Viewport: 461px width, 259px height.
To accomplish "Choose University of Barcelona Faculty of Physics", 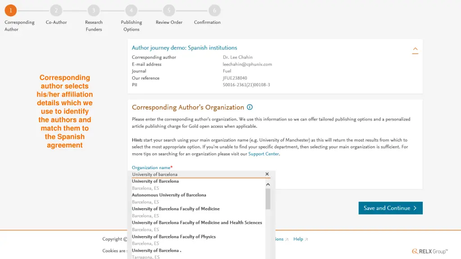I will (198, 240).
